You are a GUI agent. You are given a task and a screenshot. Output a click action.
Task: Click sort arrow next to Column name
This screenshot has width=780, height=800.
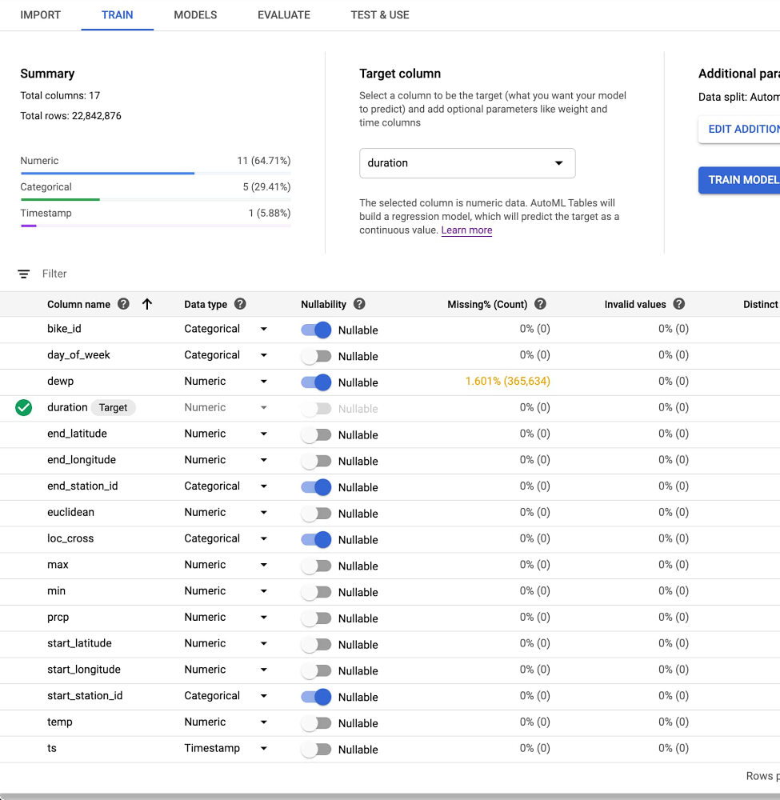click(x=147, y=304)
